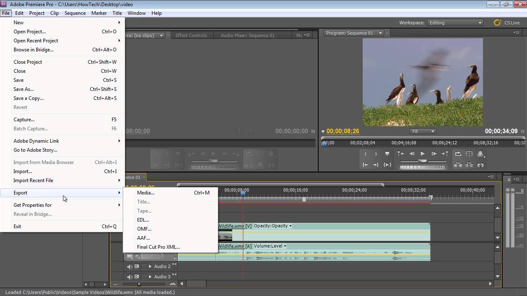The width and height of the screenshot is (527, 296).
Task: Toggle the lock box on Audio 2
Action: coord(144,266)
